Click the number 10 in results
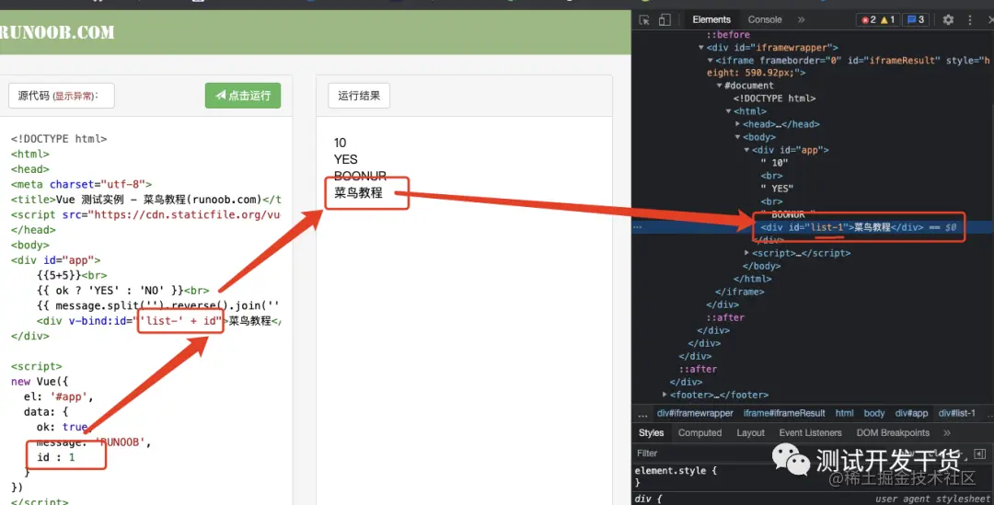The height and width of the screenshot is (505, 994). (340, 143)
